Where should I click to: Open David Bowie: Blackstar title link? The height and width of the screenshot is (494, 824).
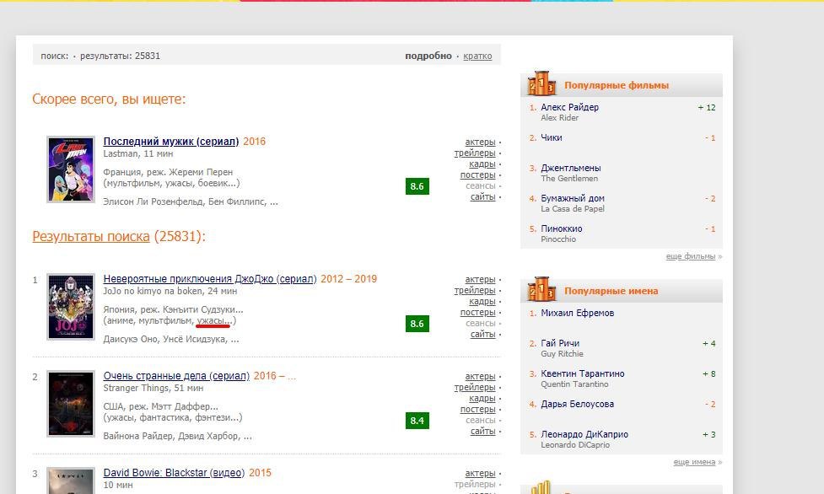174,472
